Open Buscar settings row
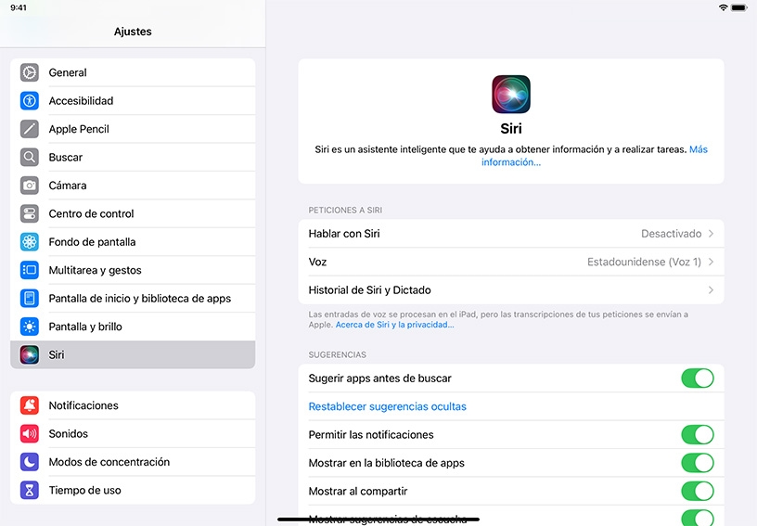This screenshot has height=526, width=757. (x=133, y=158)
